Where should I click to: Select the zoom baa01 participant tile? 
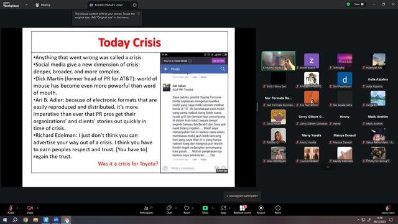(312, 61)
